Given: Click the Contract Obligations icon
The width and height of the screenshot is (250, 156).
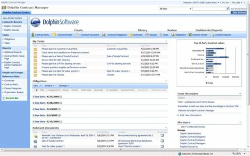Looking at the screenshot, I should tap(104, 35).
